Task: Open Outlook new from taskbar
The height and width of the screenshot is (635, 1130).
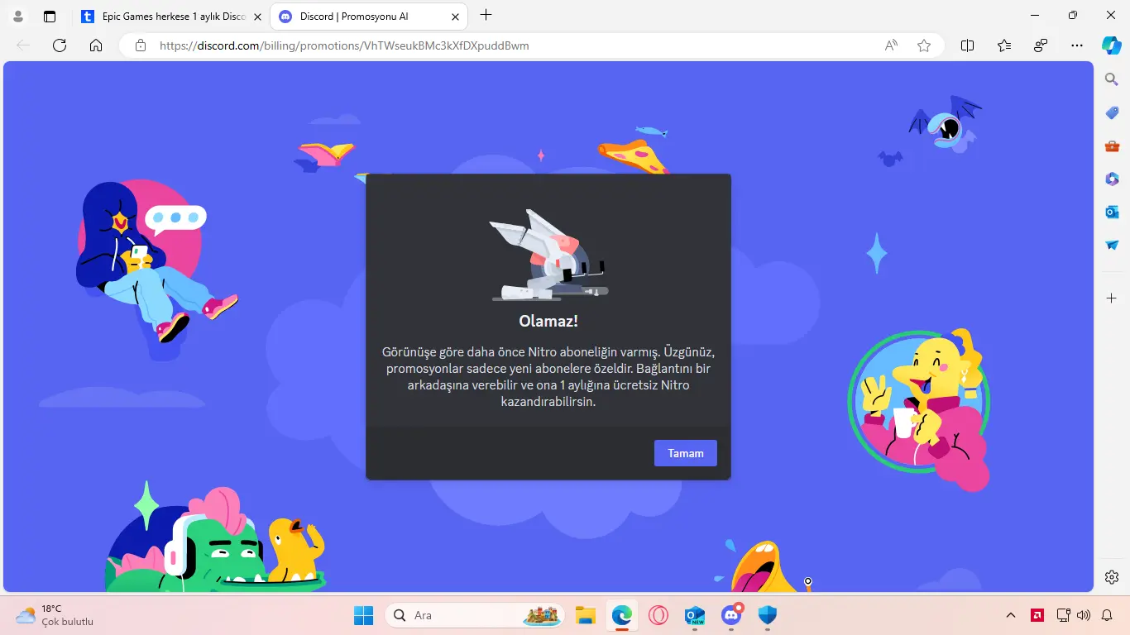Action: (x=695, y=615)
